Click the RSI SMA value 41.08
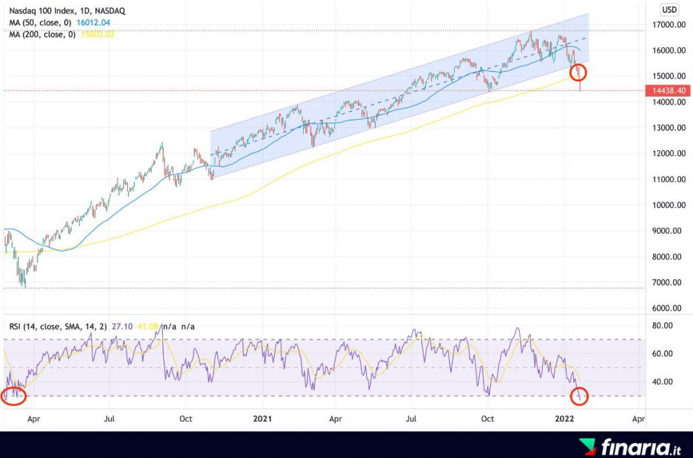The height and width of the screenshot is (458, 693). [x=148, y=326]
